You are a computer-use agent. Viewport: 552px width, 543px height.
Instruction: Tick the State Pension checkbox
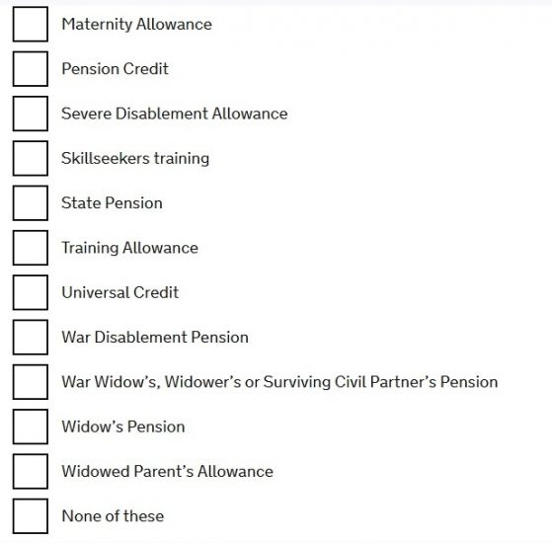pyautogui.click(x=31, y=203)
